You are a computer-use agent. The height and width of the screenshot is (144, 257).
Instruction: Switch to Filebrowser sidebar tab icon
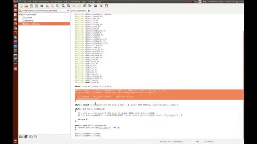pos(21,137)
